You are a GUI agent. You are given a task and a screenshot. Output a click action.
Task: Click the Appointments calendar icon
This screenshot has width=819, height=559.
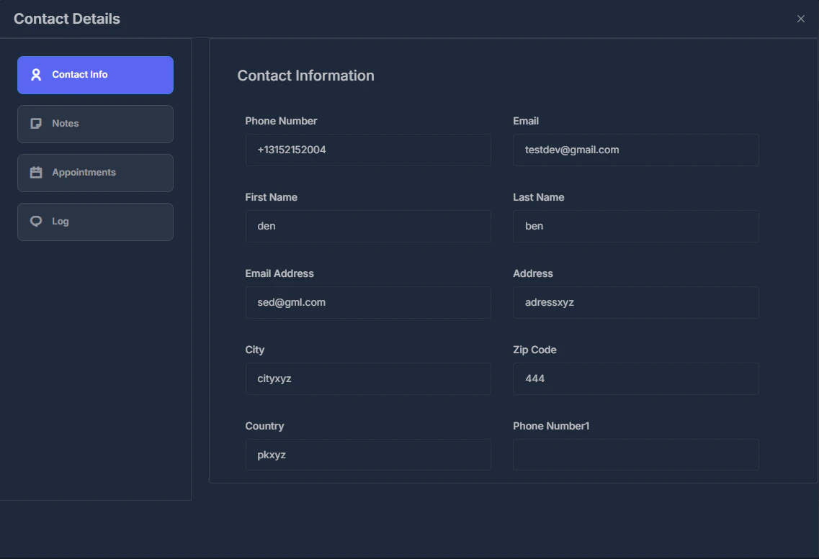[36, 172]
